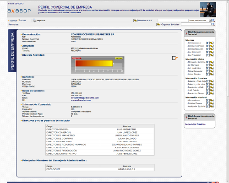Click the header photo thumbnail of businesspeople
Viewport: 229px width, 183px height.
click(208, 10)
